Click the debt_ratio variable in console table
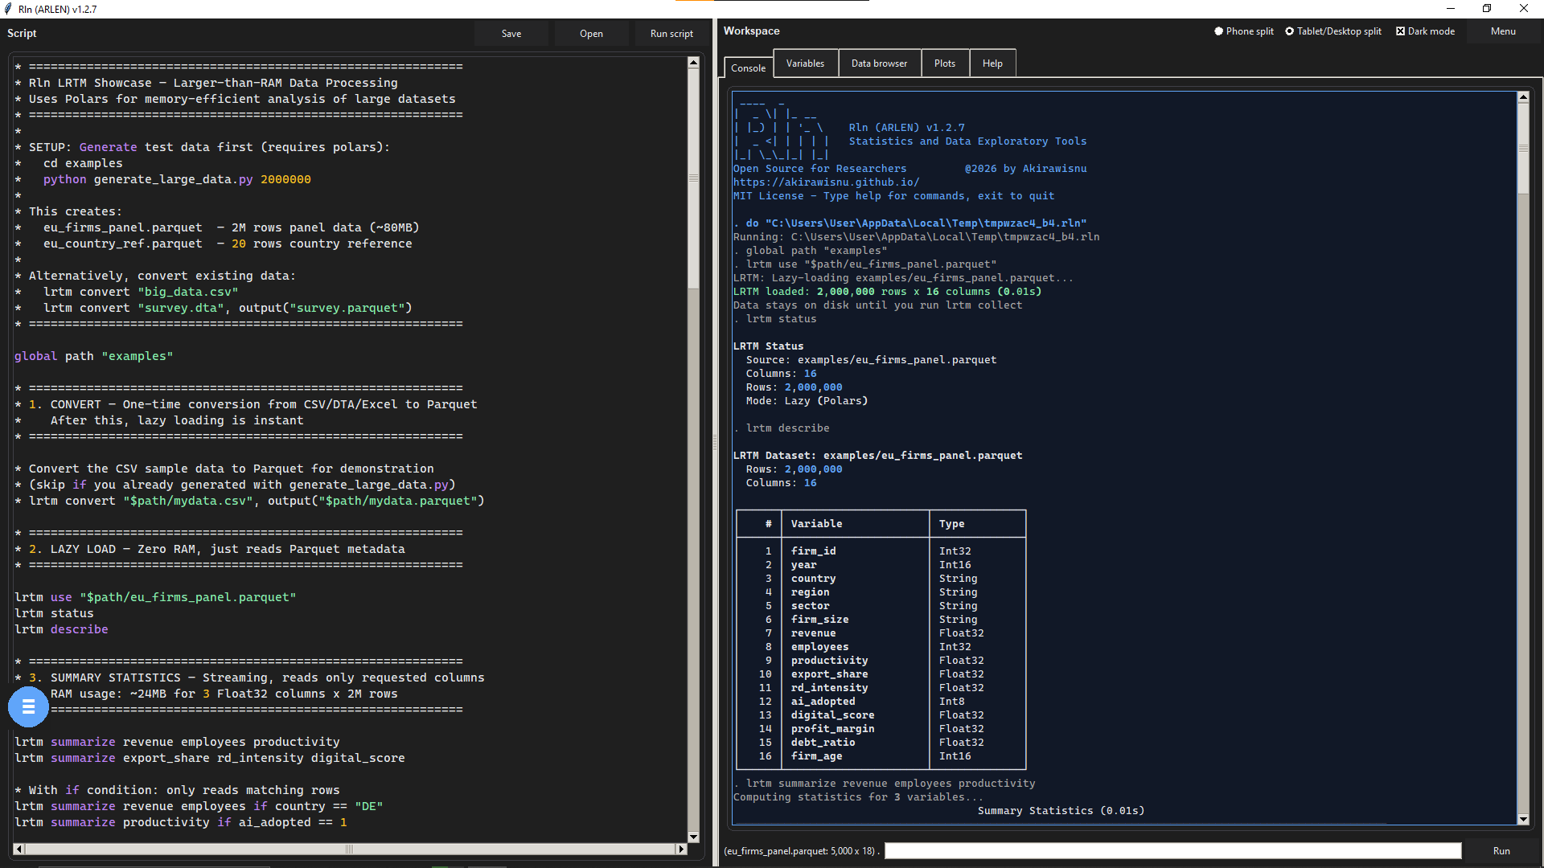 823,743
